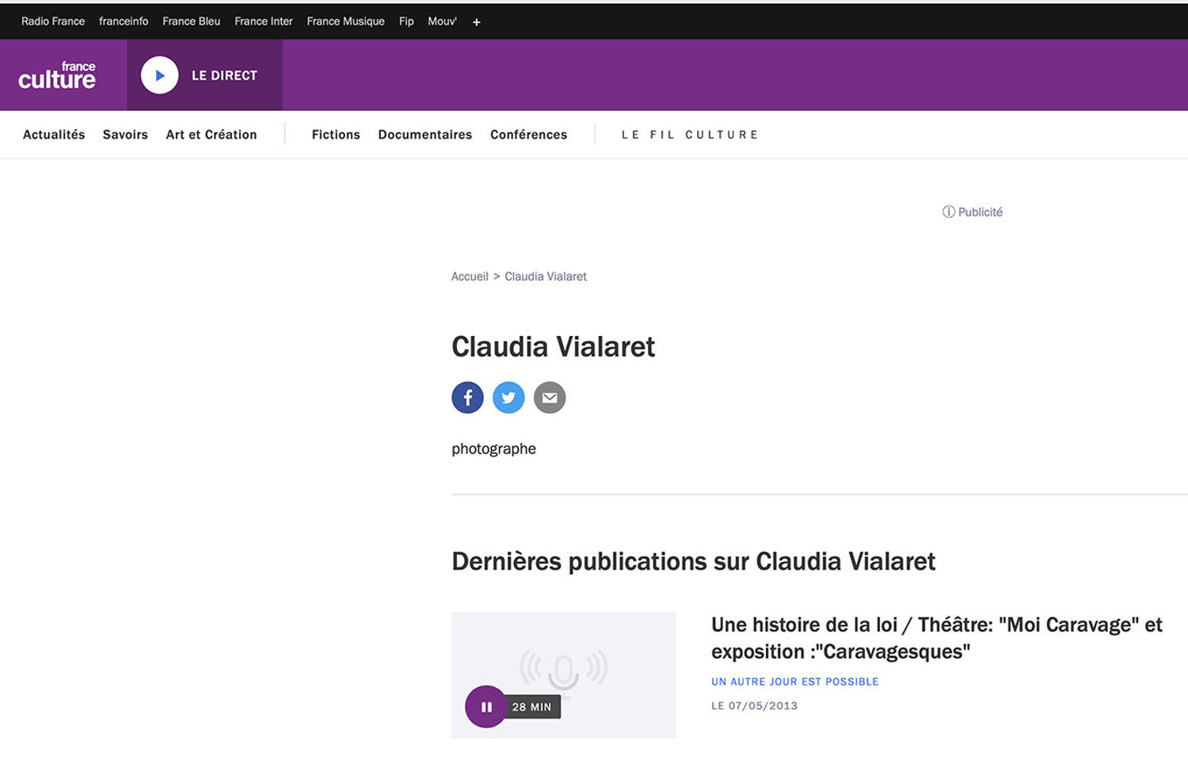Select Documentaires in navigation bar
The width and height of the screenshot is (1188, 771).
pos(425,135)
